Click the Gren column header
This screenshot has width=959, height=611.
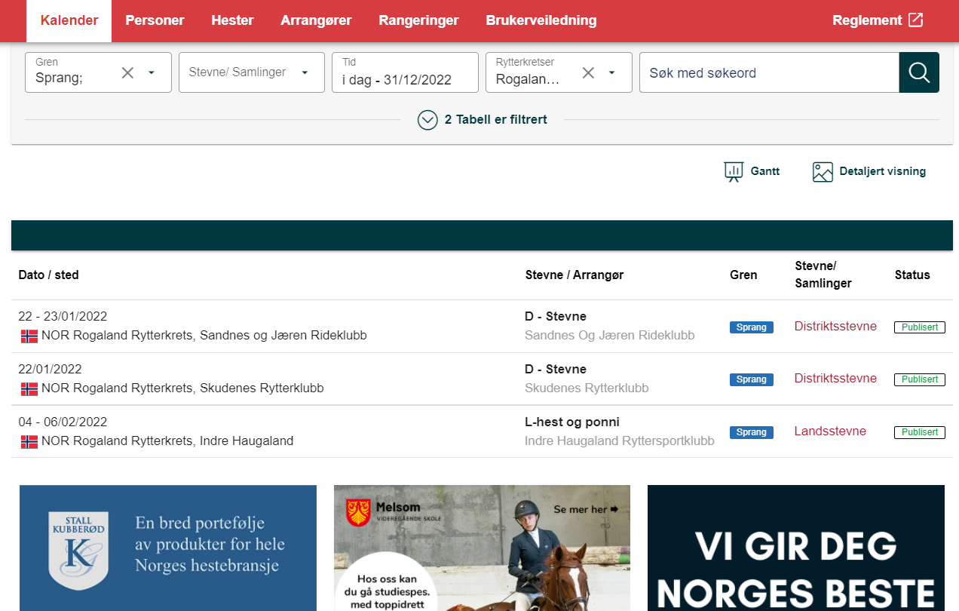[x=743, y=275]
